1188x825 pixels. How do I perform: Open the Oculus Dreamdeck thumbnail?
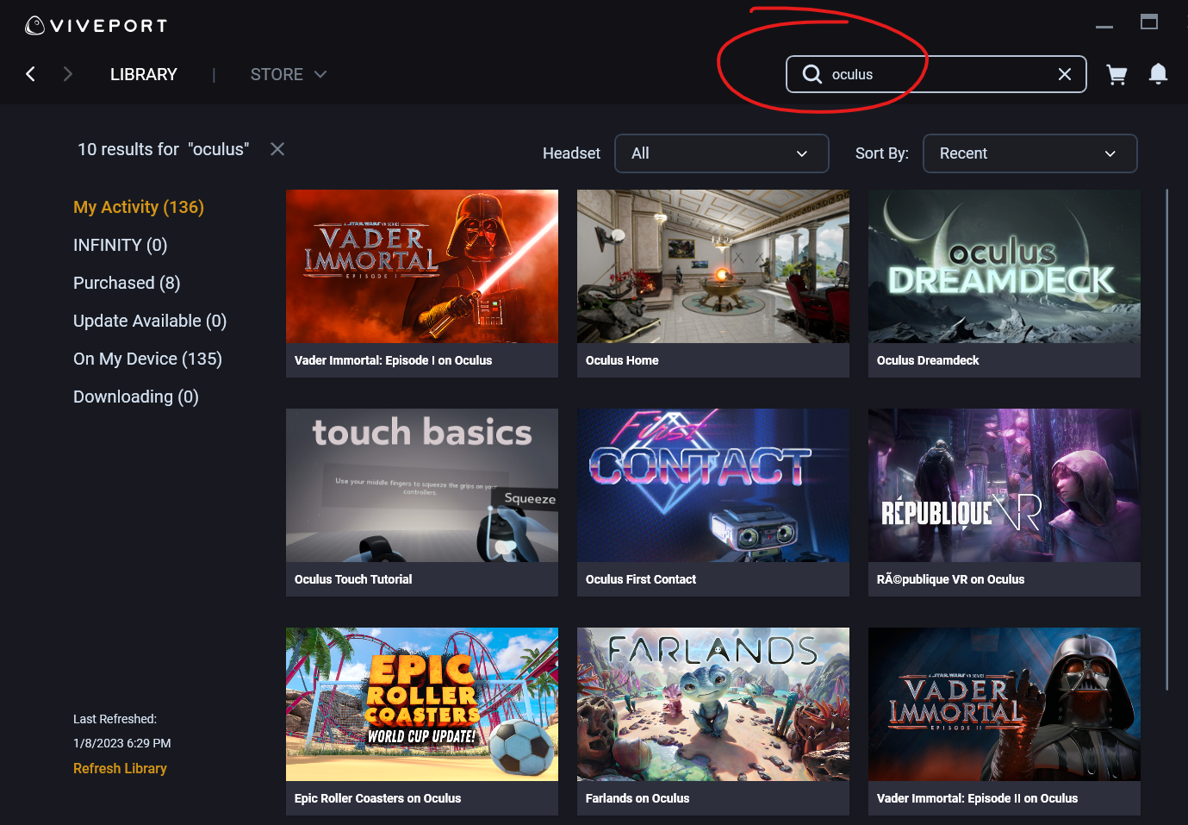coord(1005,266)
